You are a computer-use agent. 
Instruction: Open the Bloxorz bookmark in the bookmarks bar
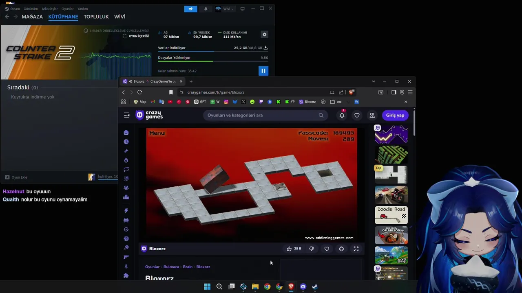307,102
